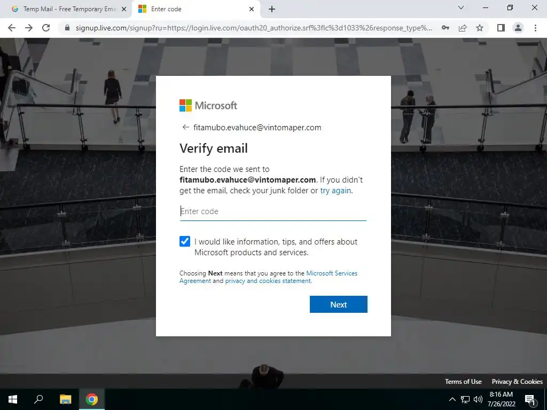Click the Next button
Image resolution: width=547 pixels, height=410 pixels.
[x=338, y=304]
